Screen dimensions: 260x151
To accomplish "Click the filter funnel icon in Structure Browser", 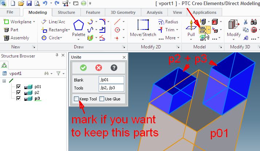I will tap(58, 73).
